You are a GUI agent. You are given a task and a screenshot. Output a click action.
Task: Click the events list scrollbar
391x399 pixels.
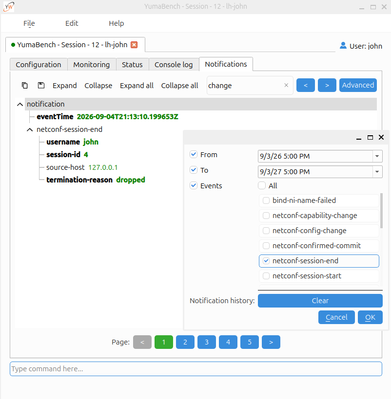(x=381, y=211)
